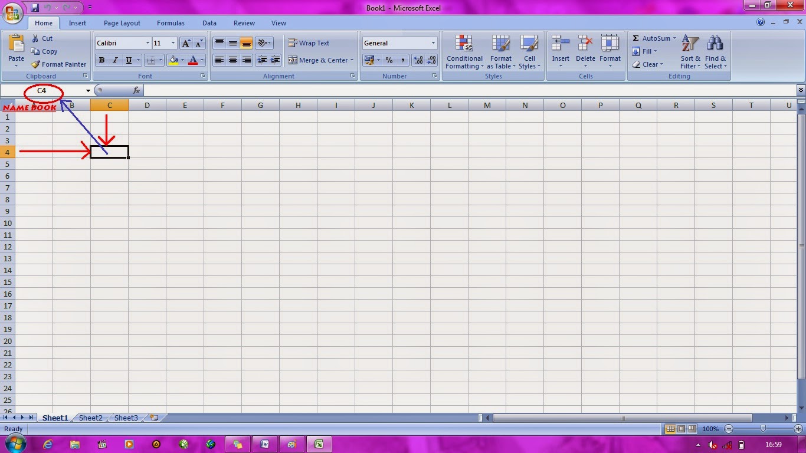
Task: Open the Orientation text angle menu
Action: 264,43
